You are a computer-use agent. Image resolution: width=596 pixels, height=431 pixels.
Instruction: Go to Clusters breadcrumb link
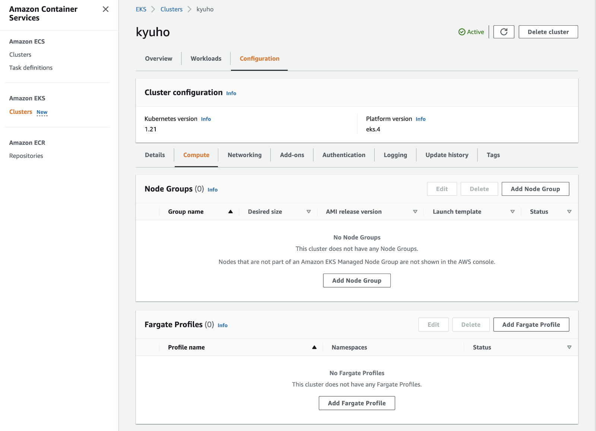[x=171, y=9]
